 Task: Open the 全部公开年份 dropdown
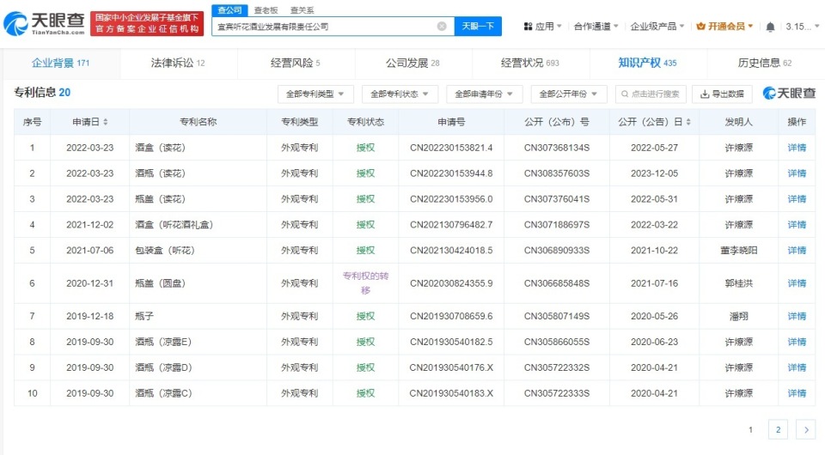pos(568,94)
